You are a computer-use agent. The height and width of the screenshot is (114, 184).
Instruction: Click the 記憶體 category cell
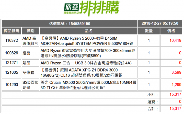(x=30, y=72)
